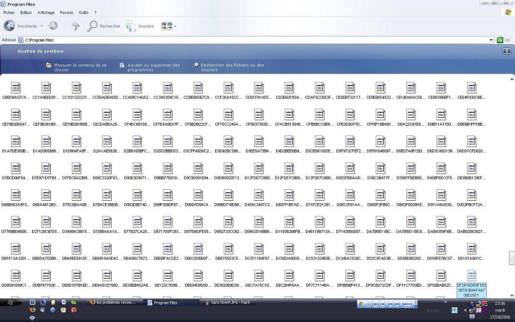Click the views layout icon
This screenshot has width=515, height=322.
pyautogui.click(x=166, y=26)
